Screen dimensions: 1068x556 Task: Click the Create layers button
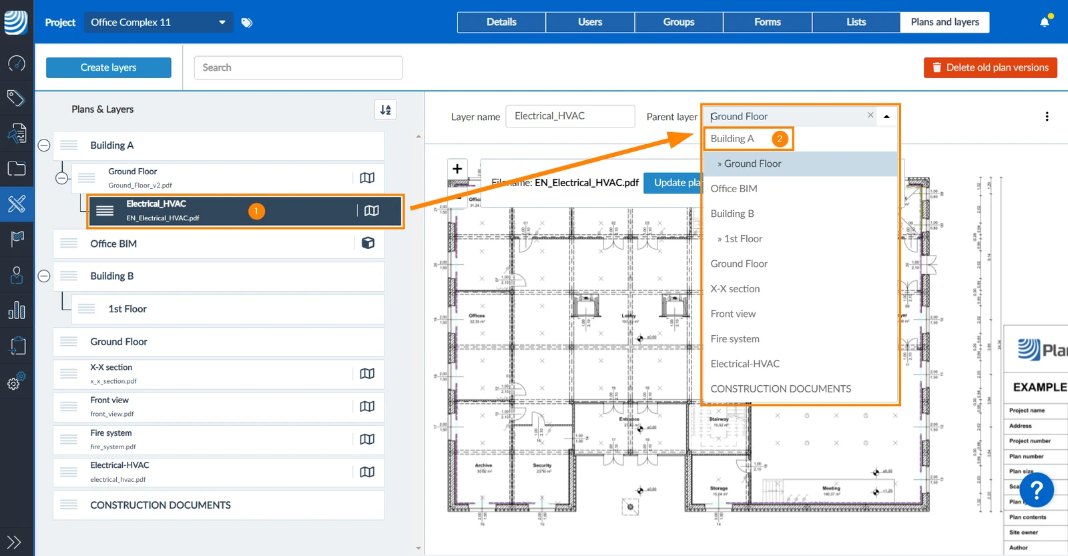[109, 67]
